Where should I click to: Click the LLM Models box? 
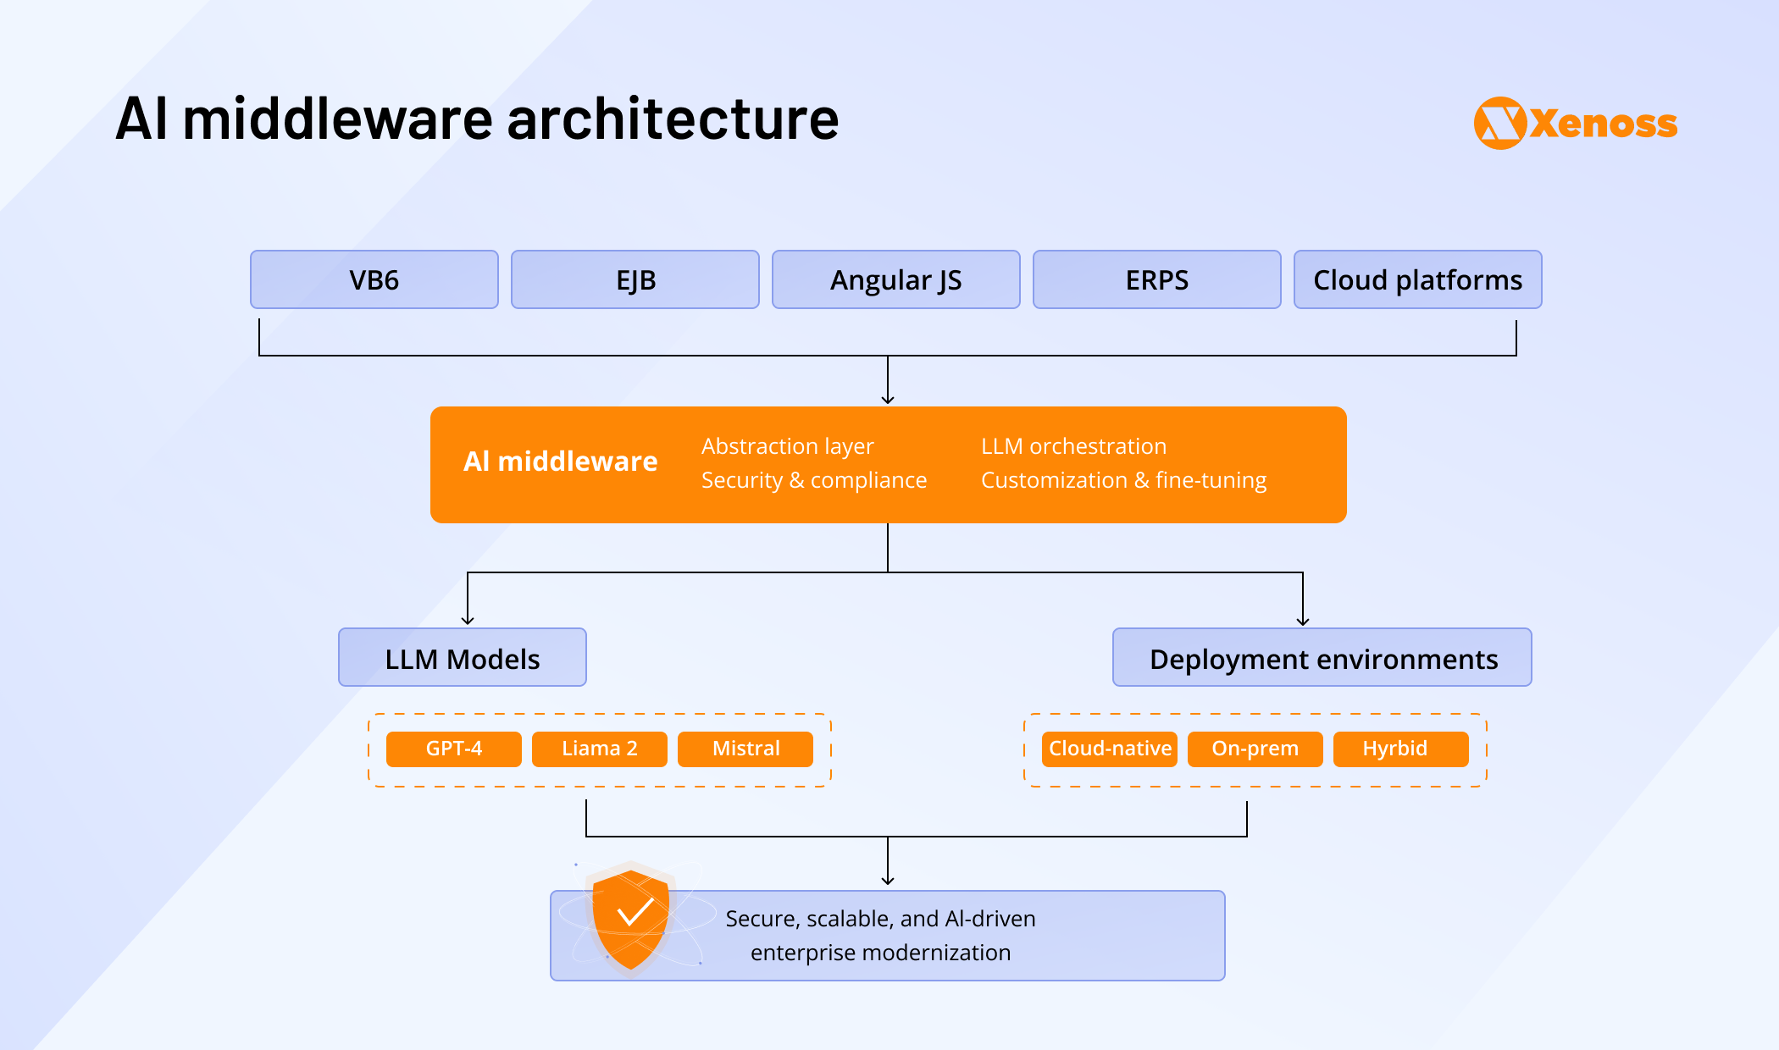click(463, 657)
